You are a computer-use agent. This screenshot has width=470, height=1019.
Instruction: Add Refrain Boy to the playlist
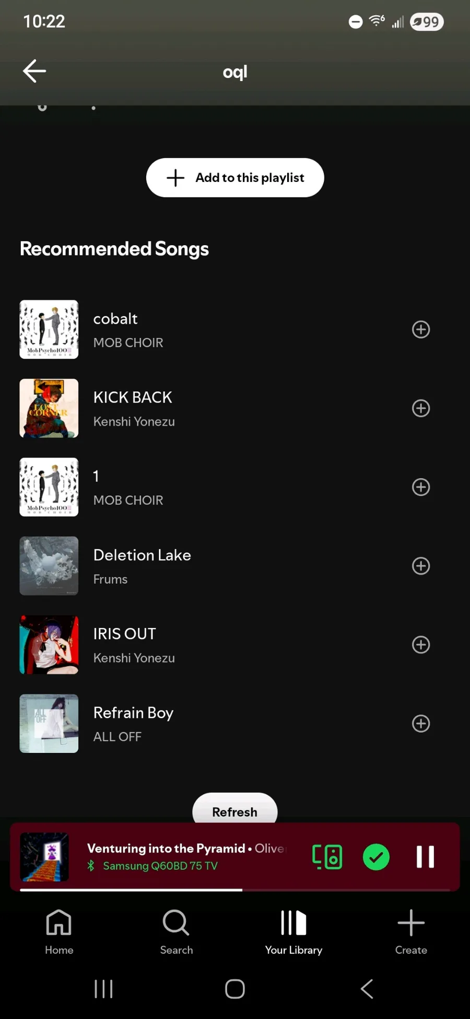point(420,724)
